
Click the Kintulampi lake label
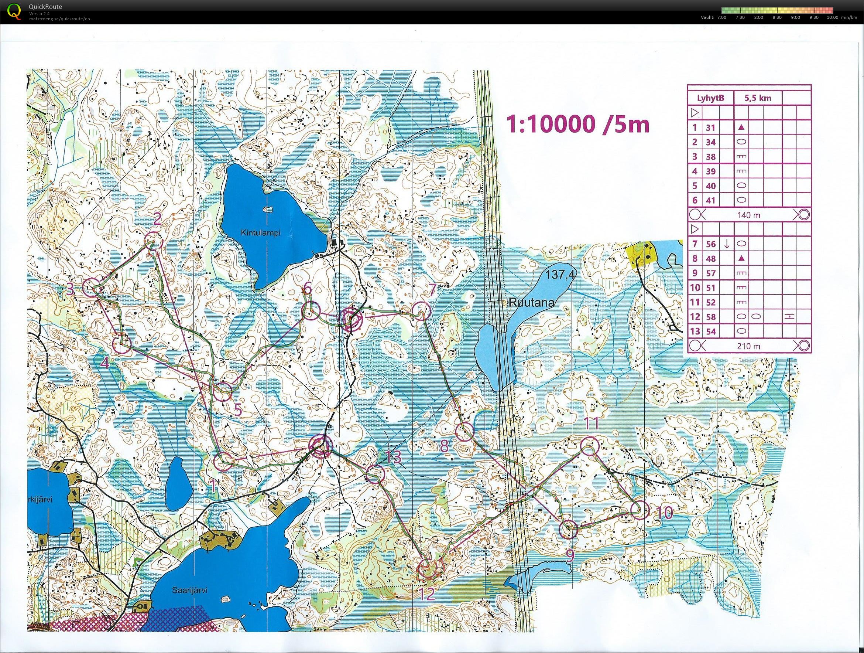tap(261, 234)
